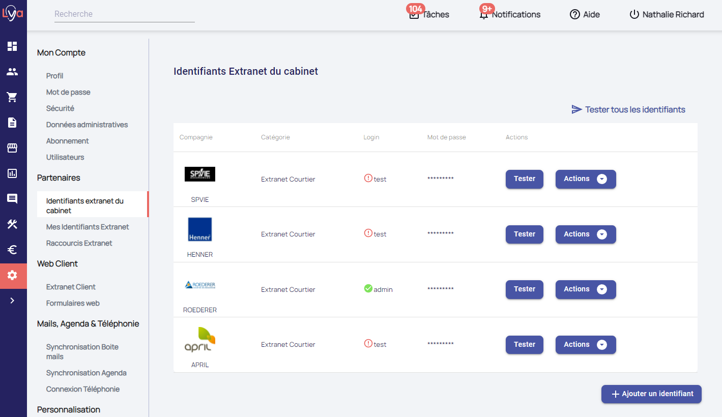Click the Recherche search field
The height and width of the screenshot is (417, 722).
[124, 14]
